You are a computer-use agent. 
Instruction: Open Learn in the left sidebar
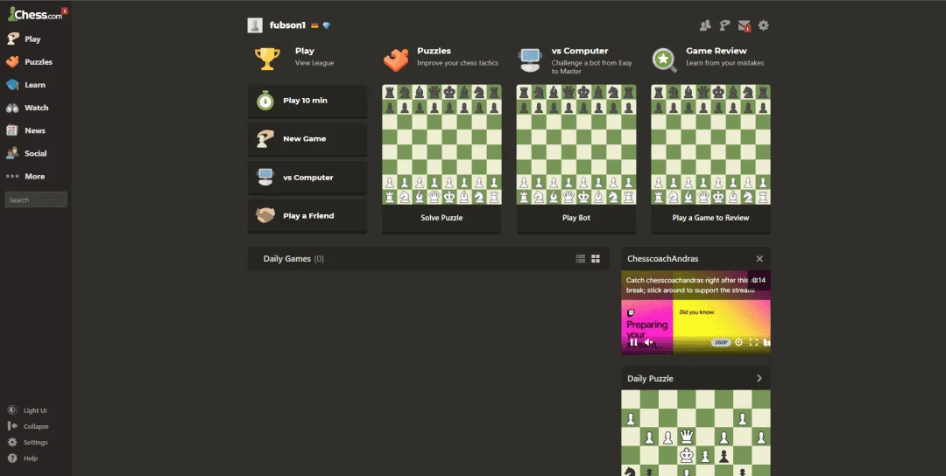tap(26, 85)
